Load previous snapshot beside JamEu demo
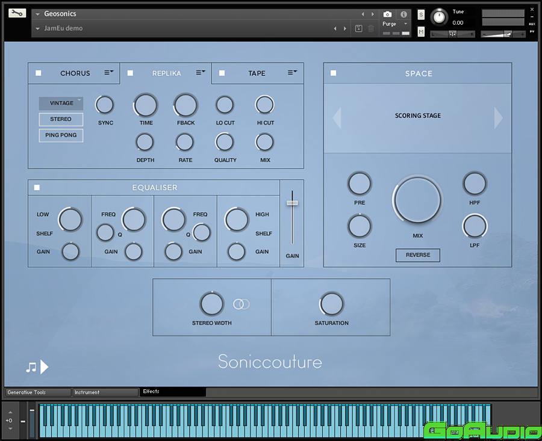The width and height of the screenshot is (542, 441). coord(335,29)
